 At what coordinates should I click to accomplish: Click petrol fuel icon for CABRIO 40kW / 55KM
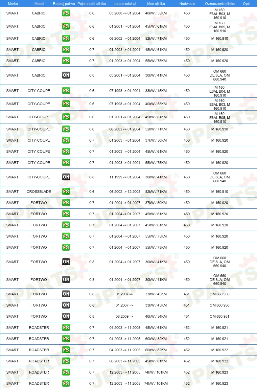coord(66,13)
